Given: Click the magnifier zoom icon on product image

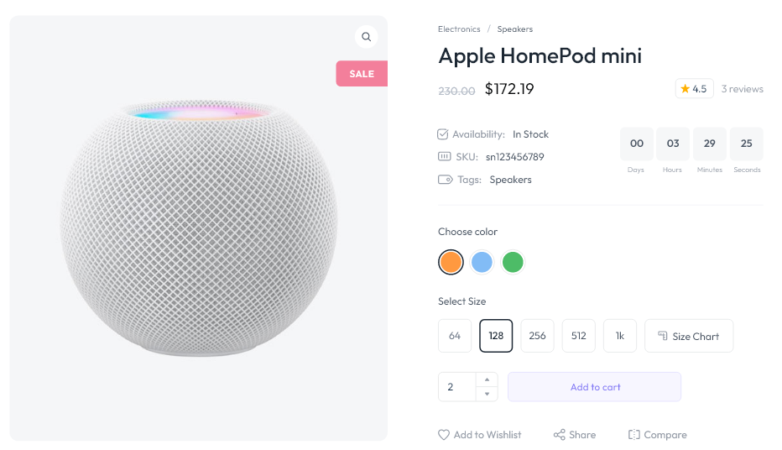Looking at the screenshot, I should [x=367, y=37].
